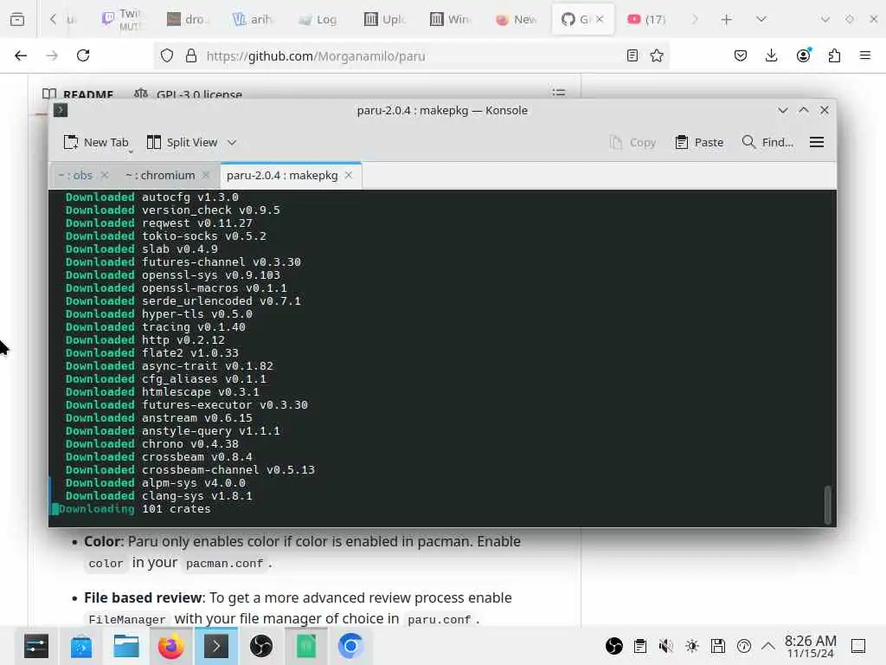Open the brightness tray icon
This screenshot has height=665, width=886.
[692, 646]
